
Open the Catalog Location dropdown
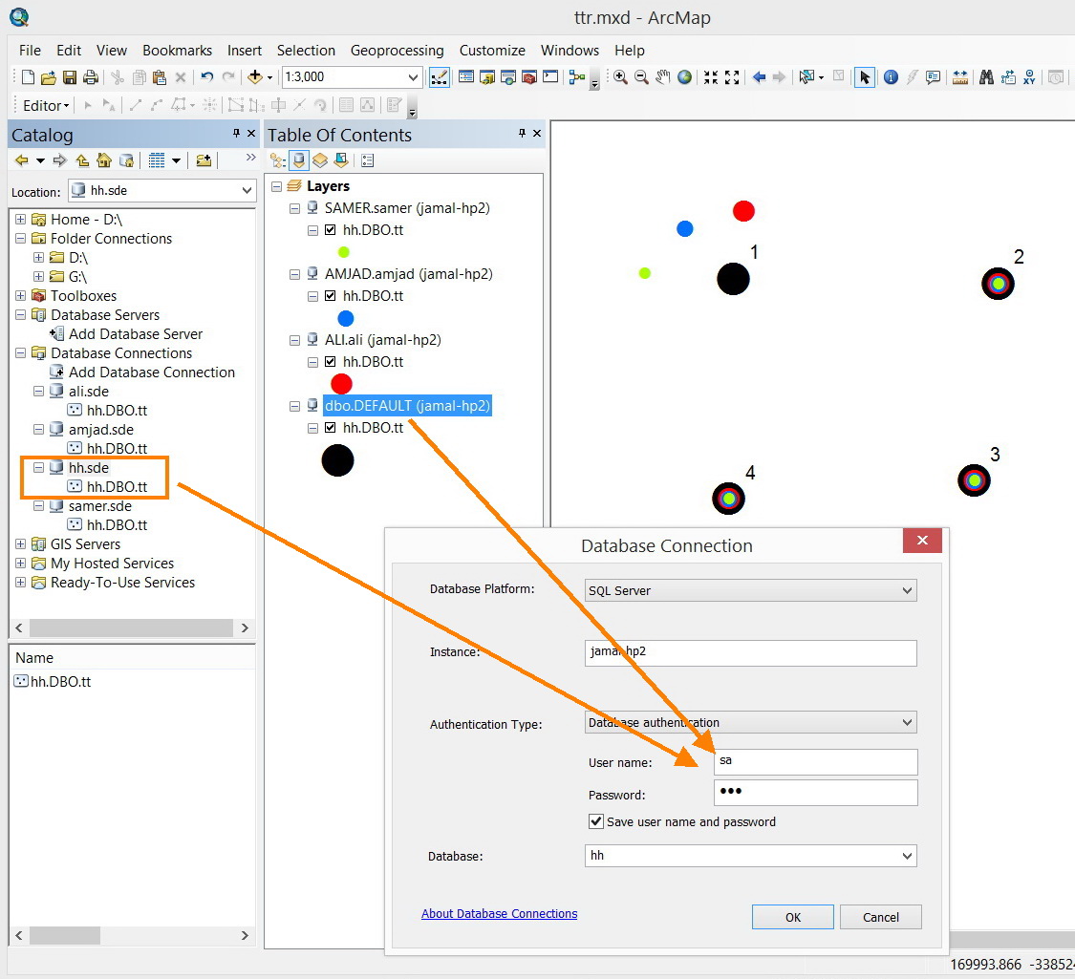tap(247, 190)
